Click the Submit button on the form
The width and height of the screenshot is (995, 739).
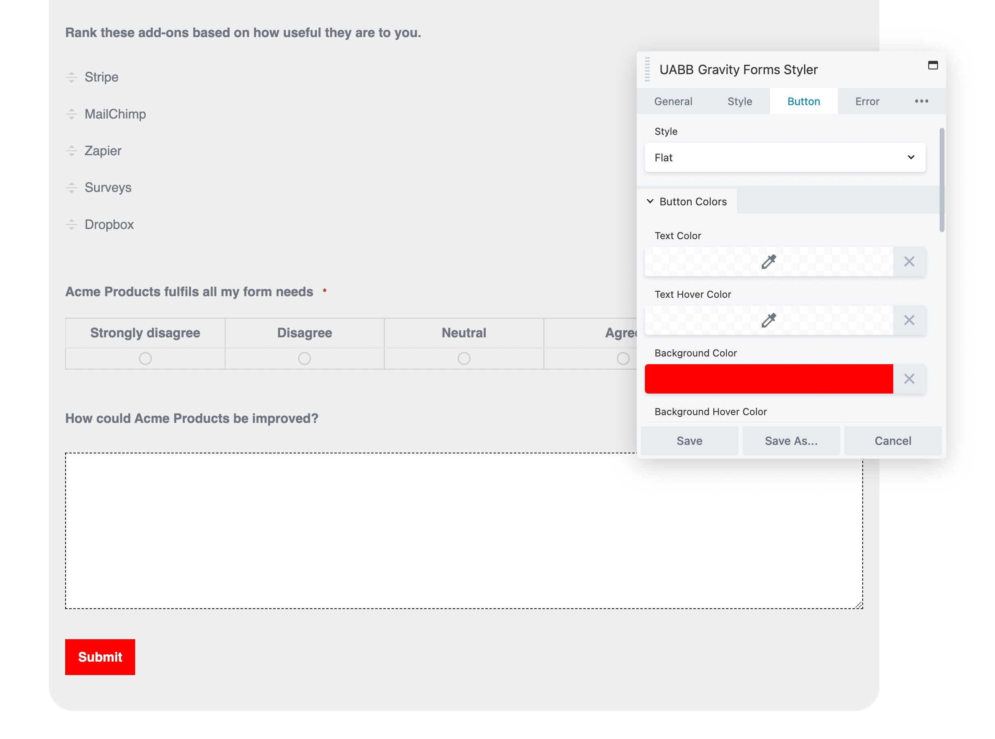[x=100, y=657]
